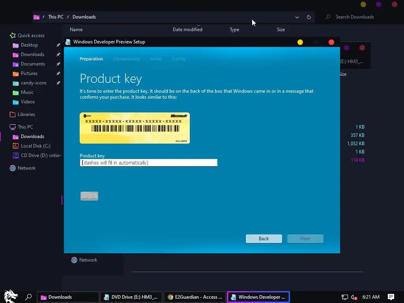Click the Next button in setup
404x303 pixels.
pyautogui.click(x=305, y=239)
